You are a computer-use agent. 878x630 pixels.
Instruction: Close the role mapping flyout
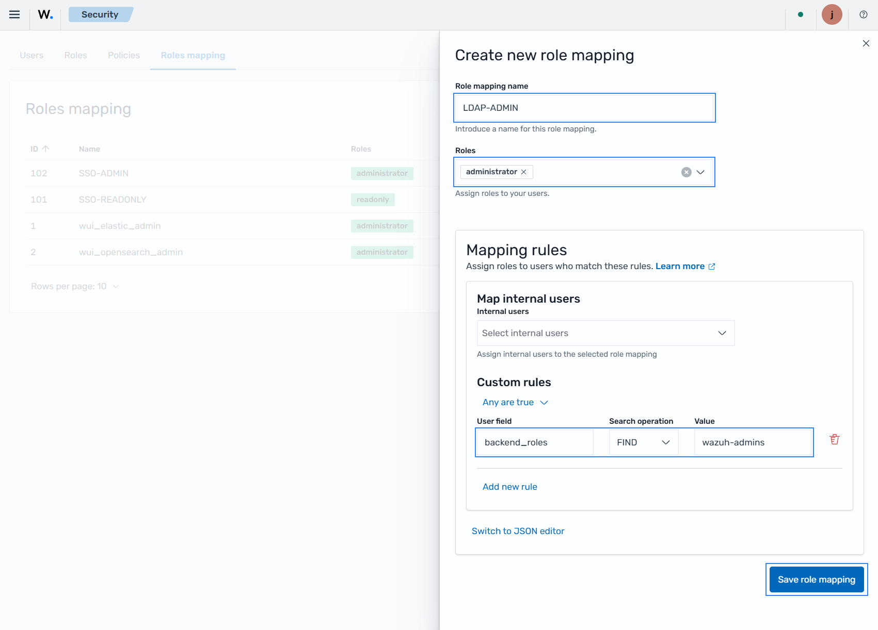866,43
